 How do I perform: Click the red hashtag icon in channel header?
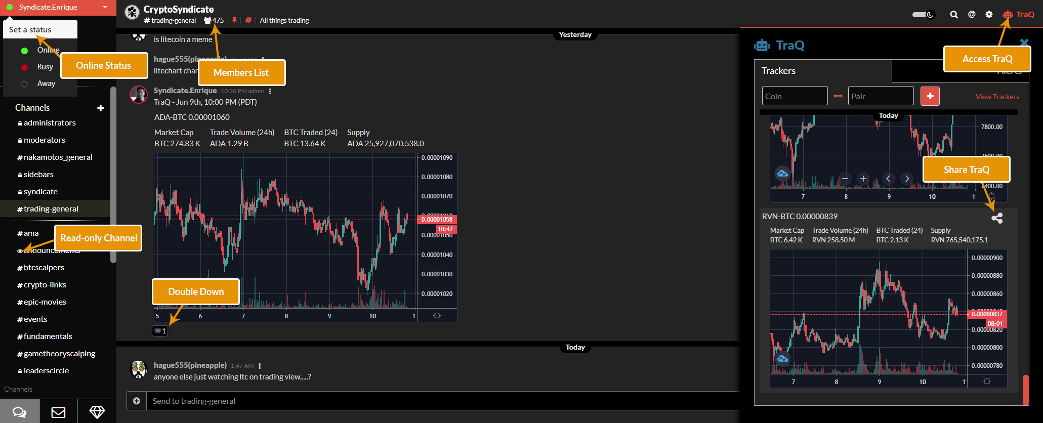(x=248, y=20)
